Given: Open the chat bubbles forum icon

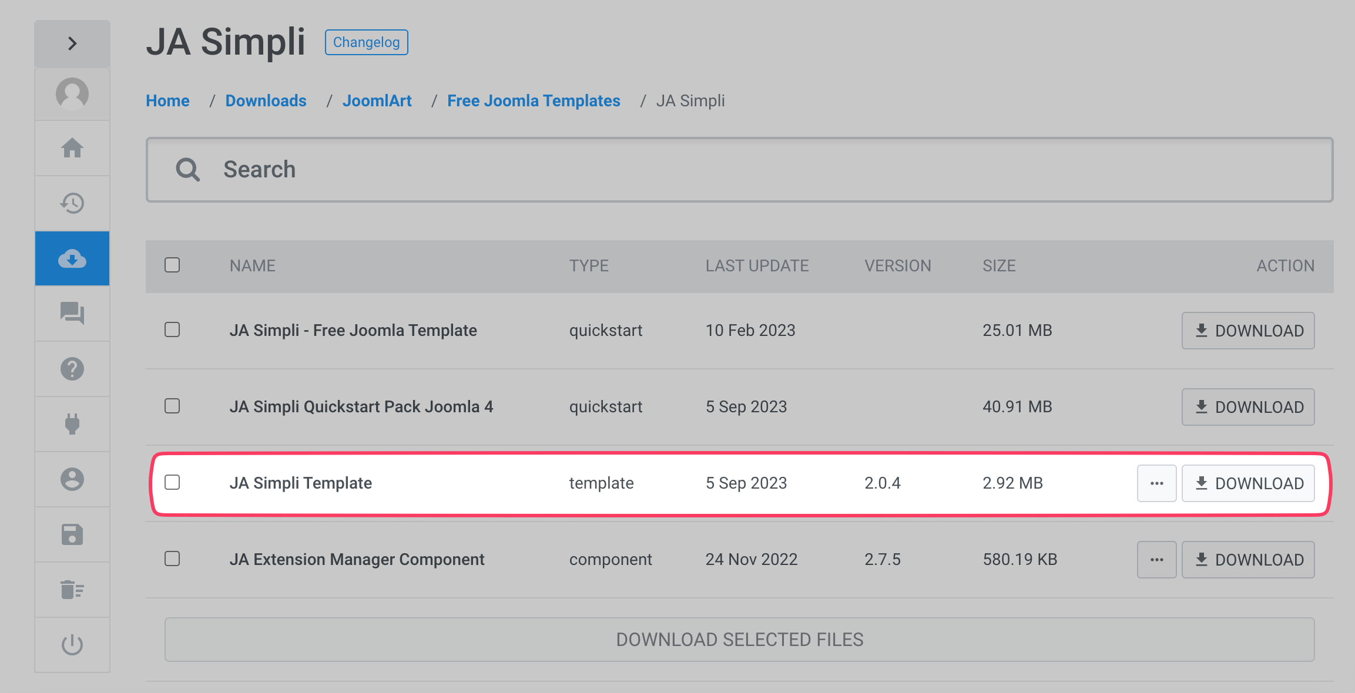Looking at the screenshot, I should pyautogui.click(x=72, y=313).
